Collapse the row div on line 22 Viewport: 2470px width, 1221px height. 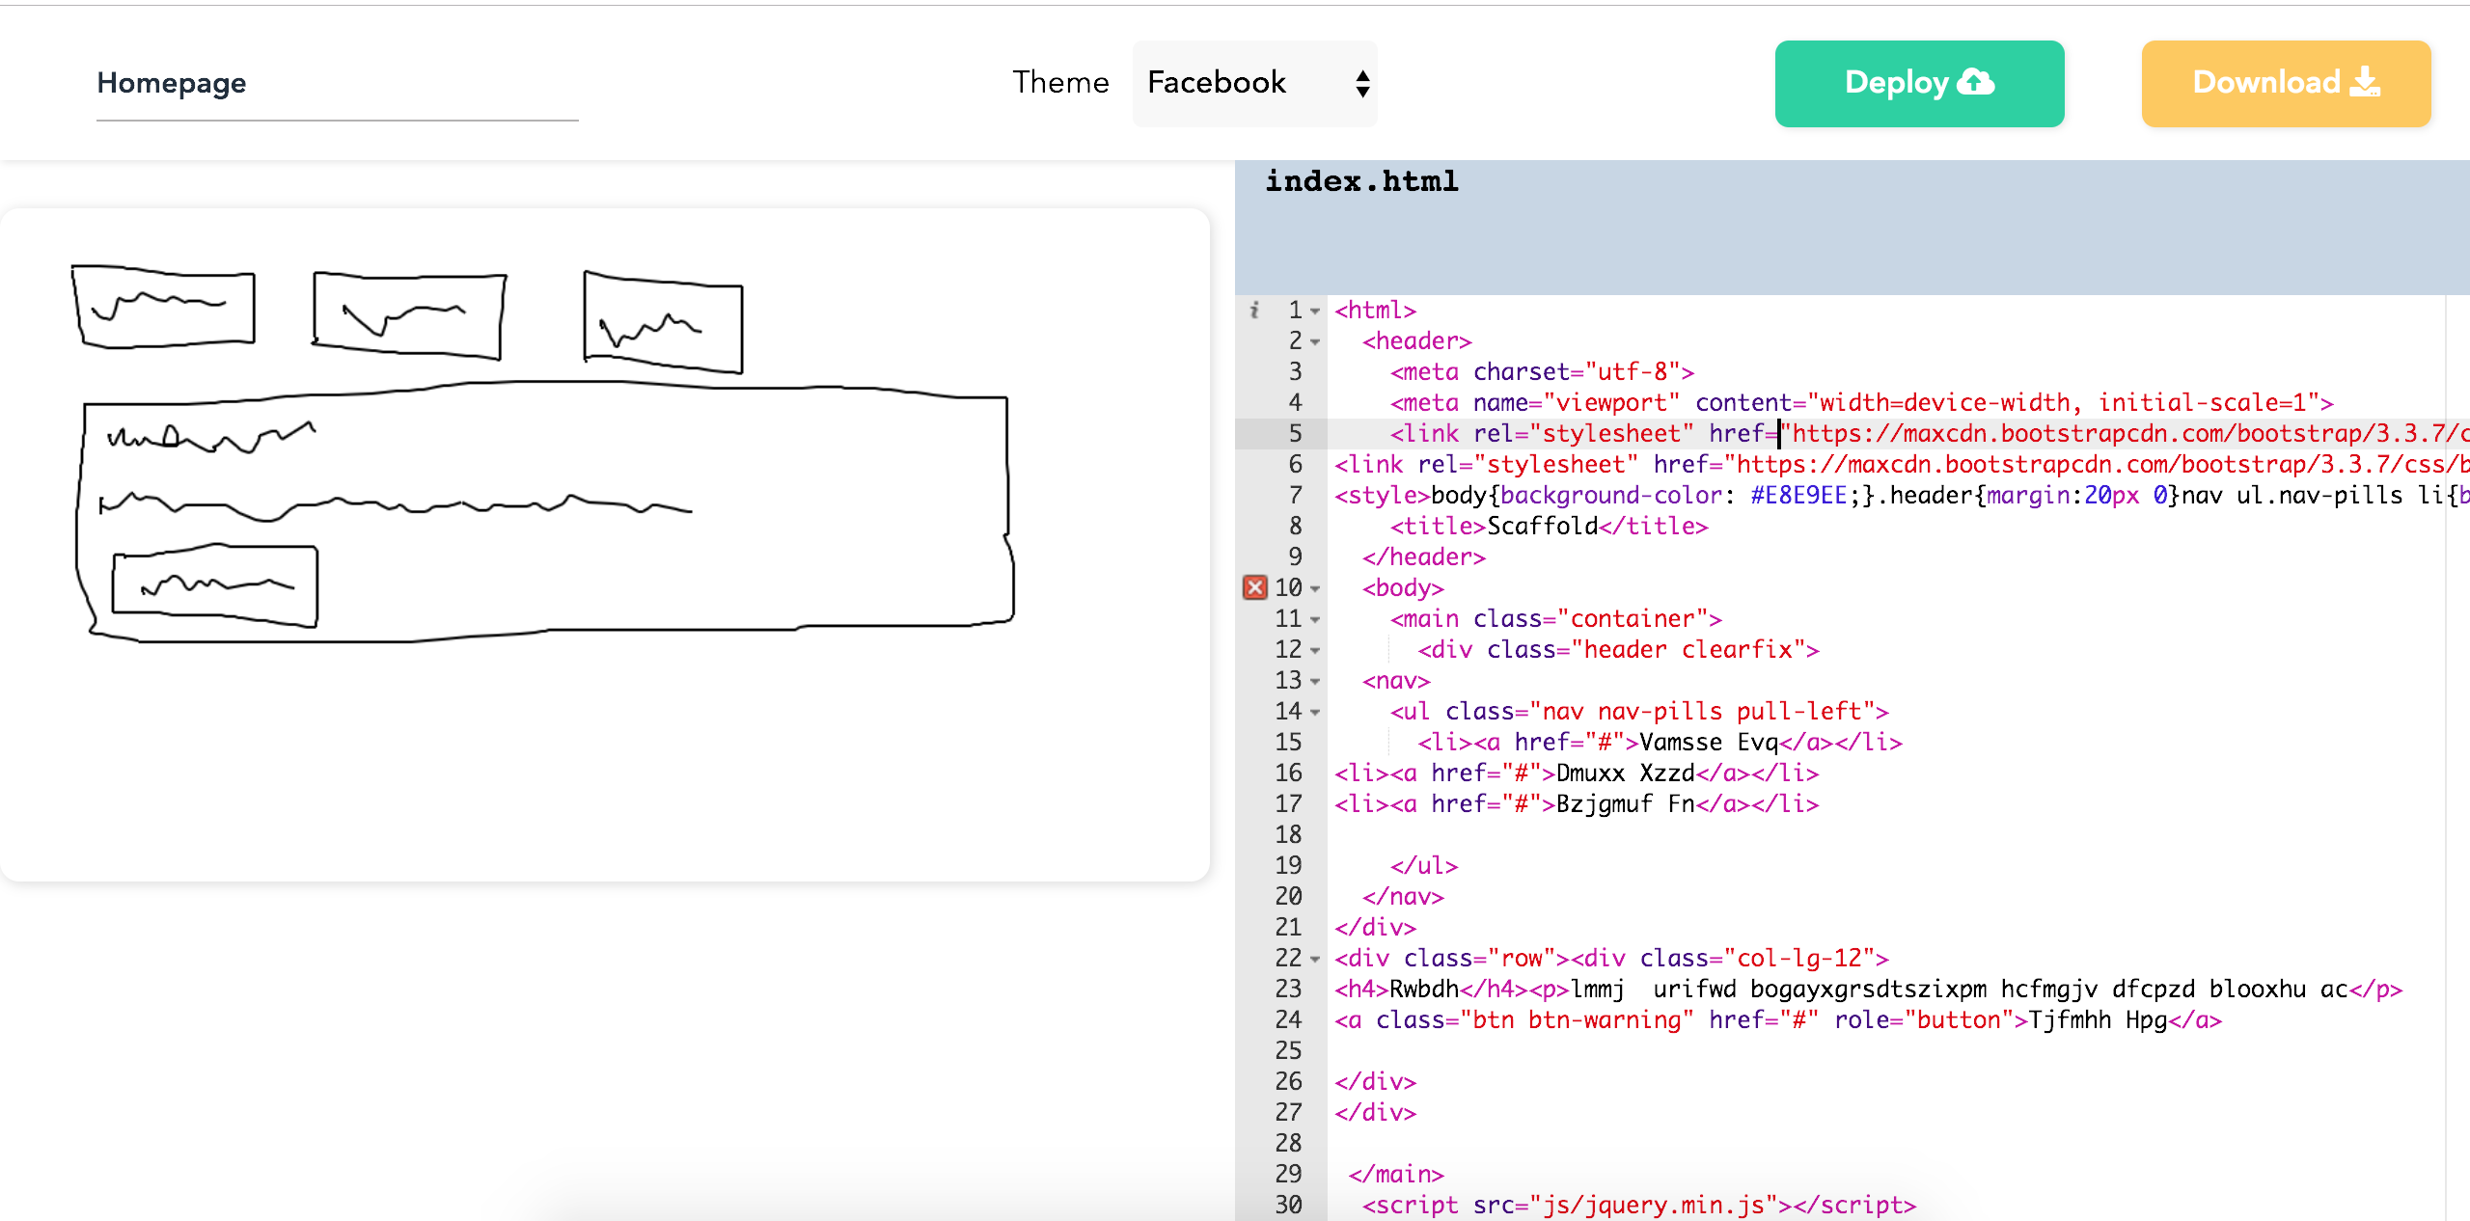1315,959
